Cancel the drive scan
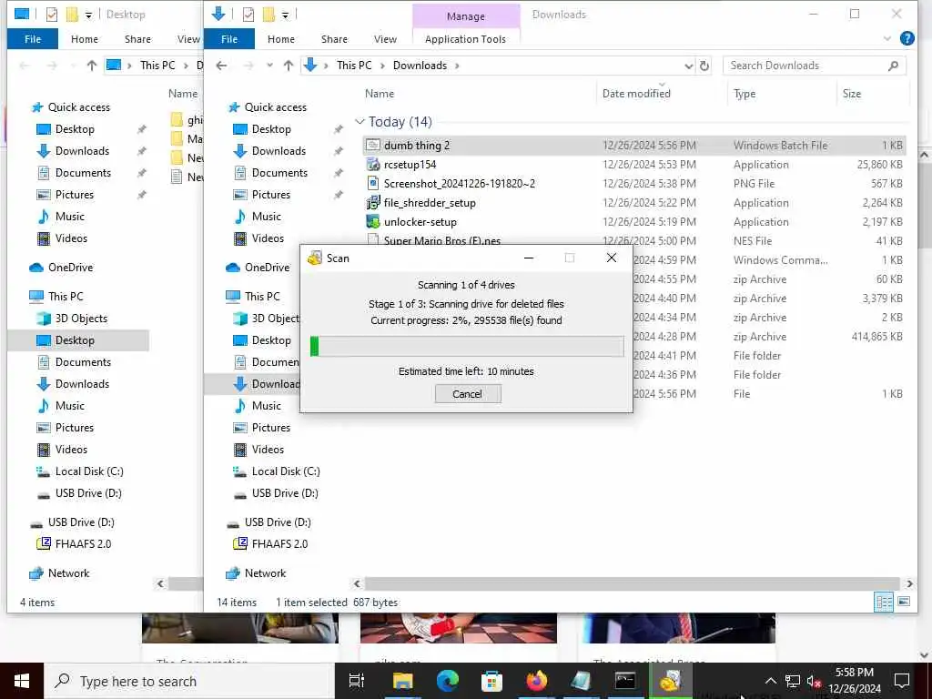The height and width of the screenshot is (699, 932). (x=468, y=393)
